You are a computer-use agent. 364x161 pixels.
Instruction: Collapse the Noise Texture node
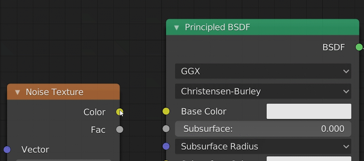[18, 92]
